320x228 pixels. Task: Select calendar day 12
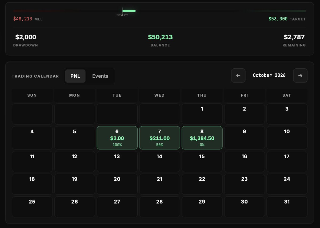(75, 161)
